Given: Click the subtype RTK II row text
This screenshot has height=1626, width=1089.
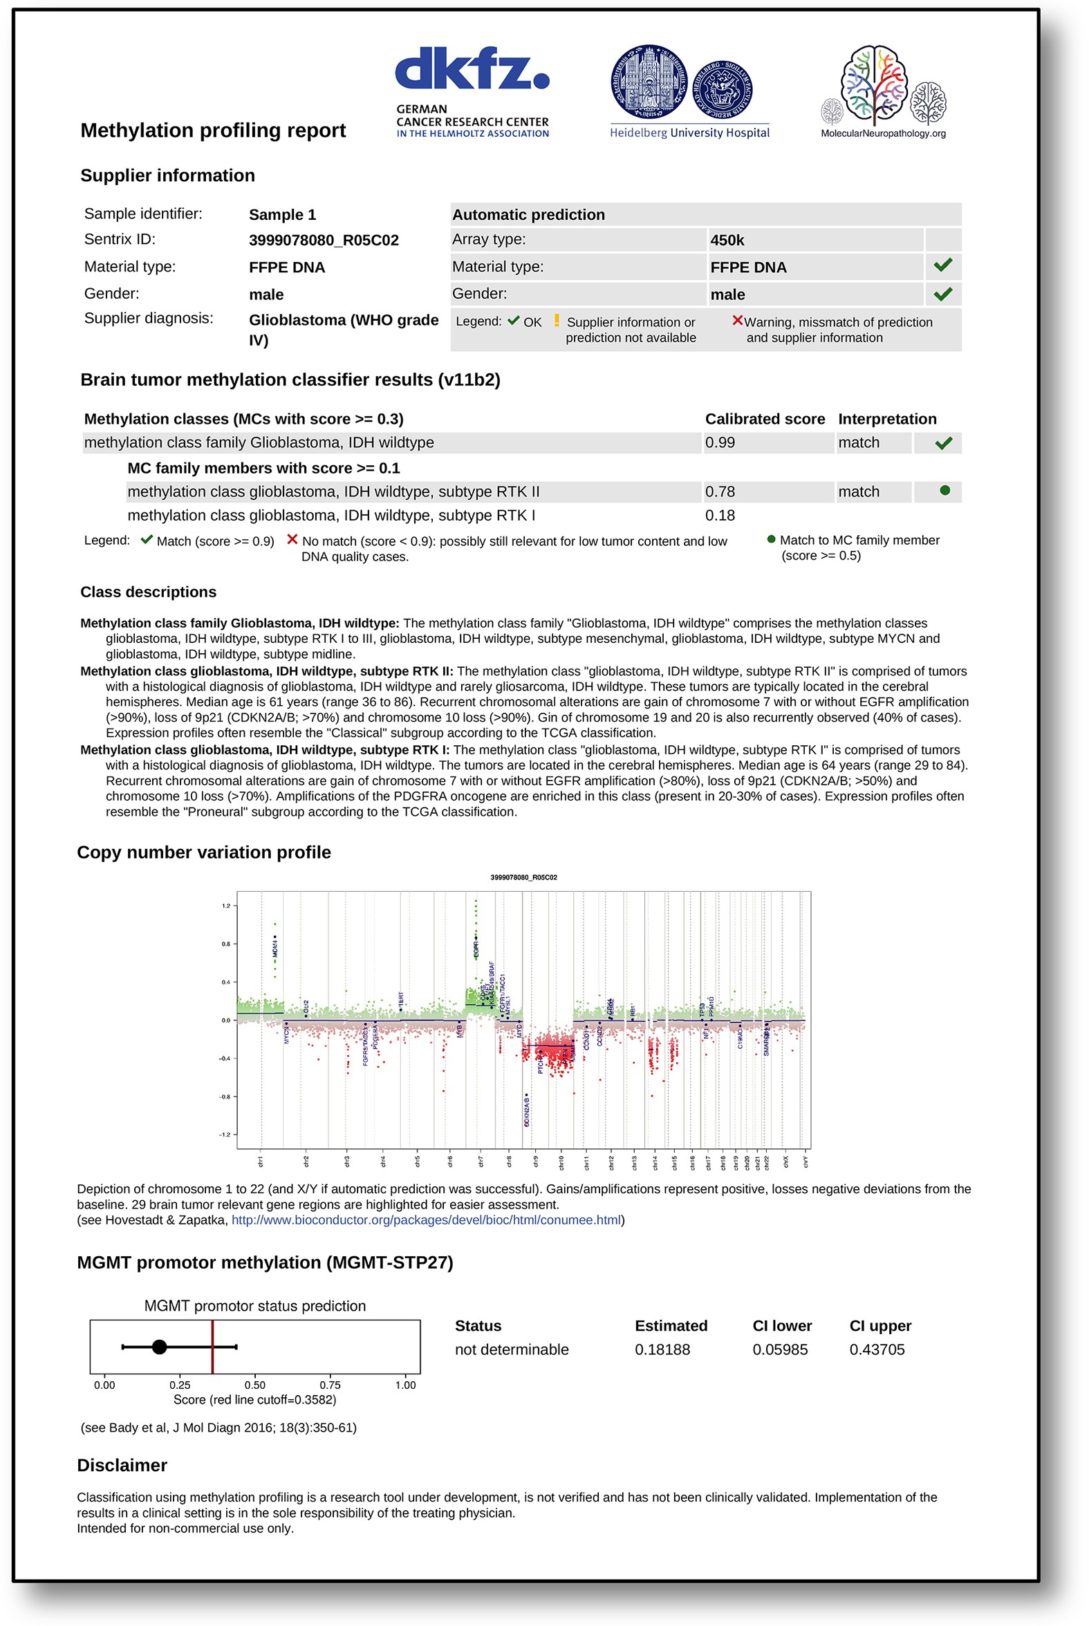Looking at the screenshot, I should (333, 492).
